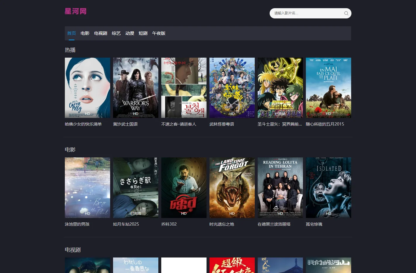The image size is (416, 273).
Task: Open The Land That Time Forgot poster
Action: pyautogui.click(x=232, y=188)
